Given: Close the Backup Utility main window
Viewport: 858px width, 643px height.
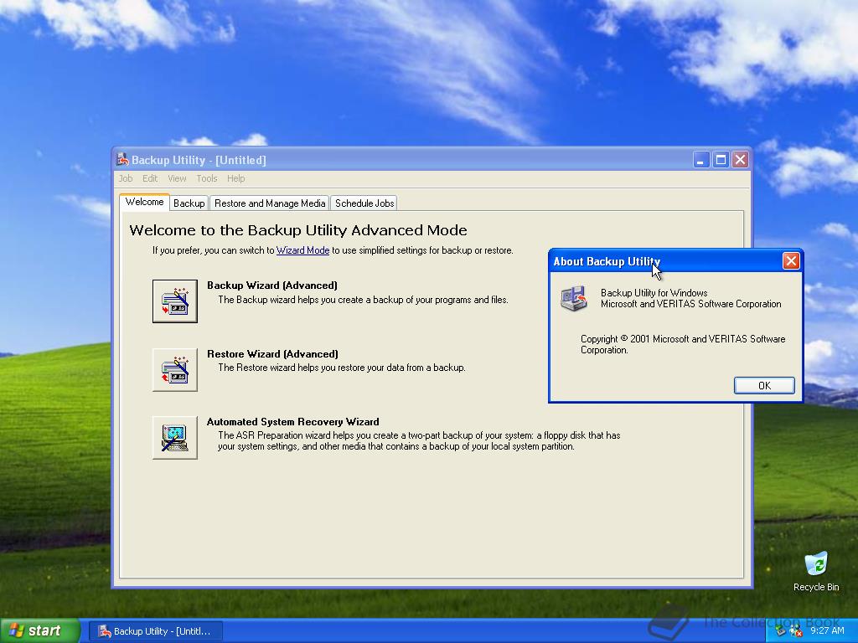Looking at the screenshot, I should 741,160.
